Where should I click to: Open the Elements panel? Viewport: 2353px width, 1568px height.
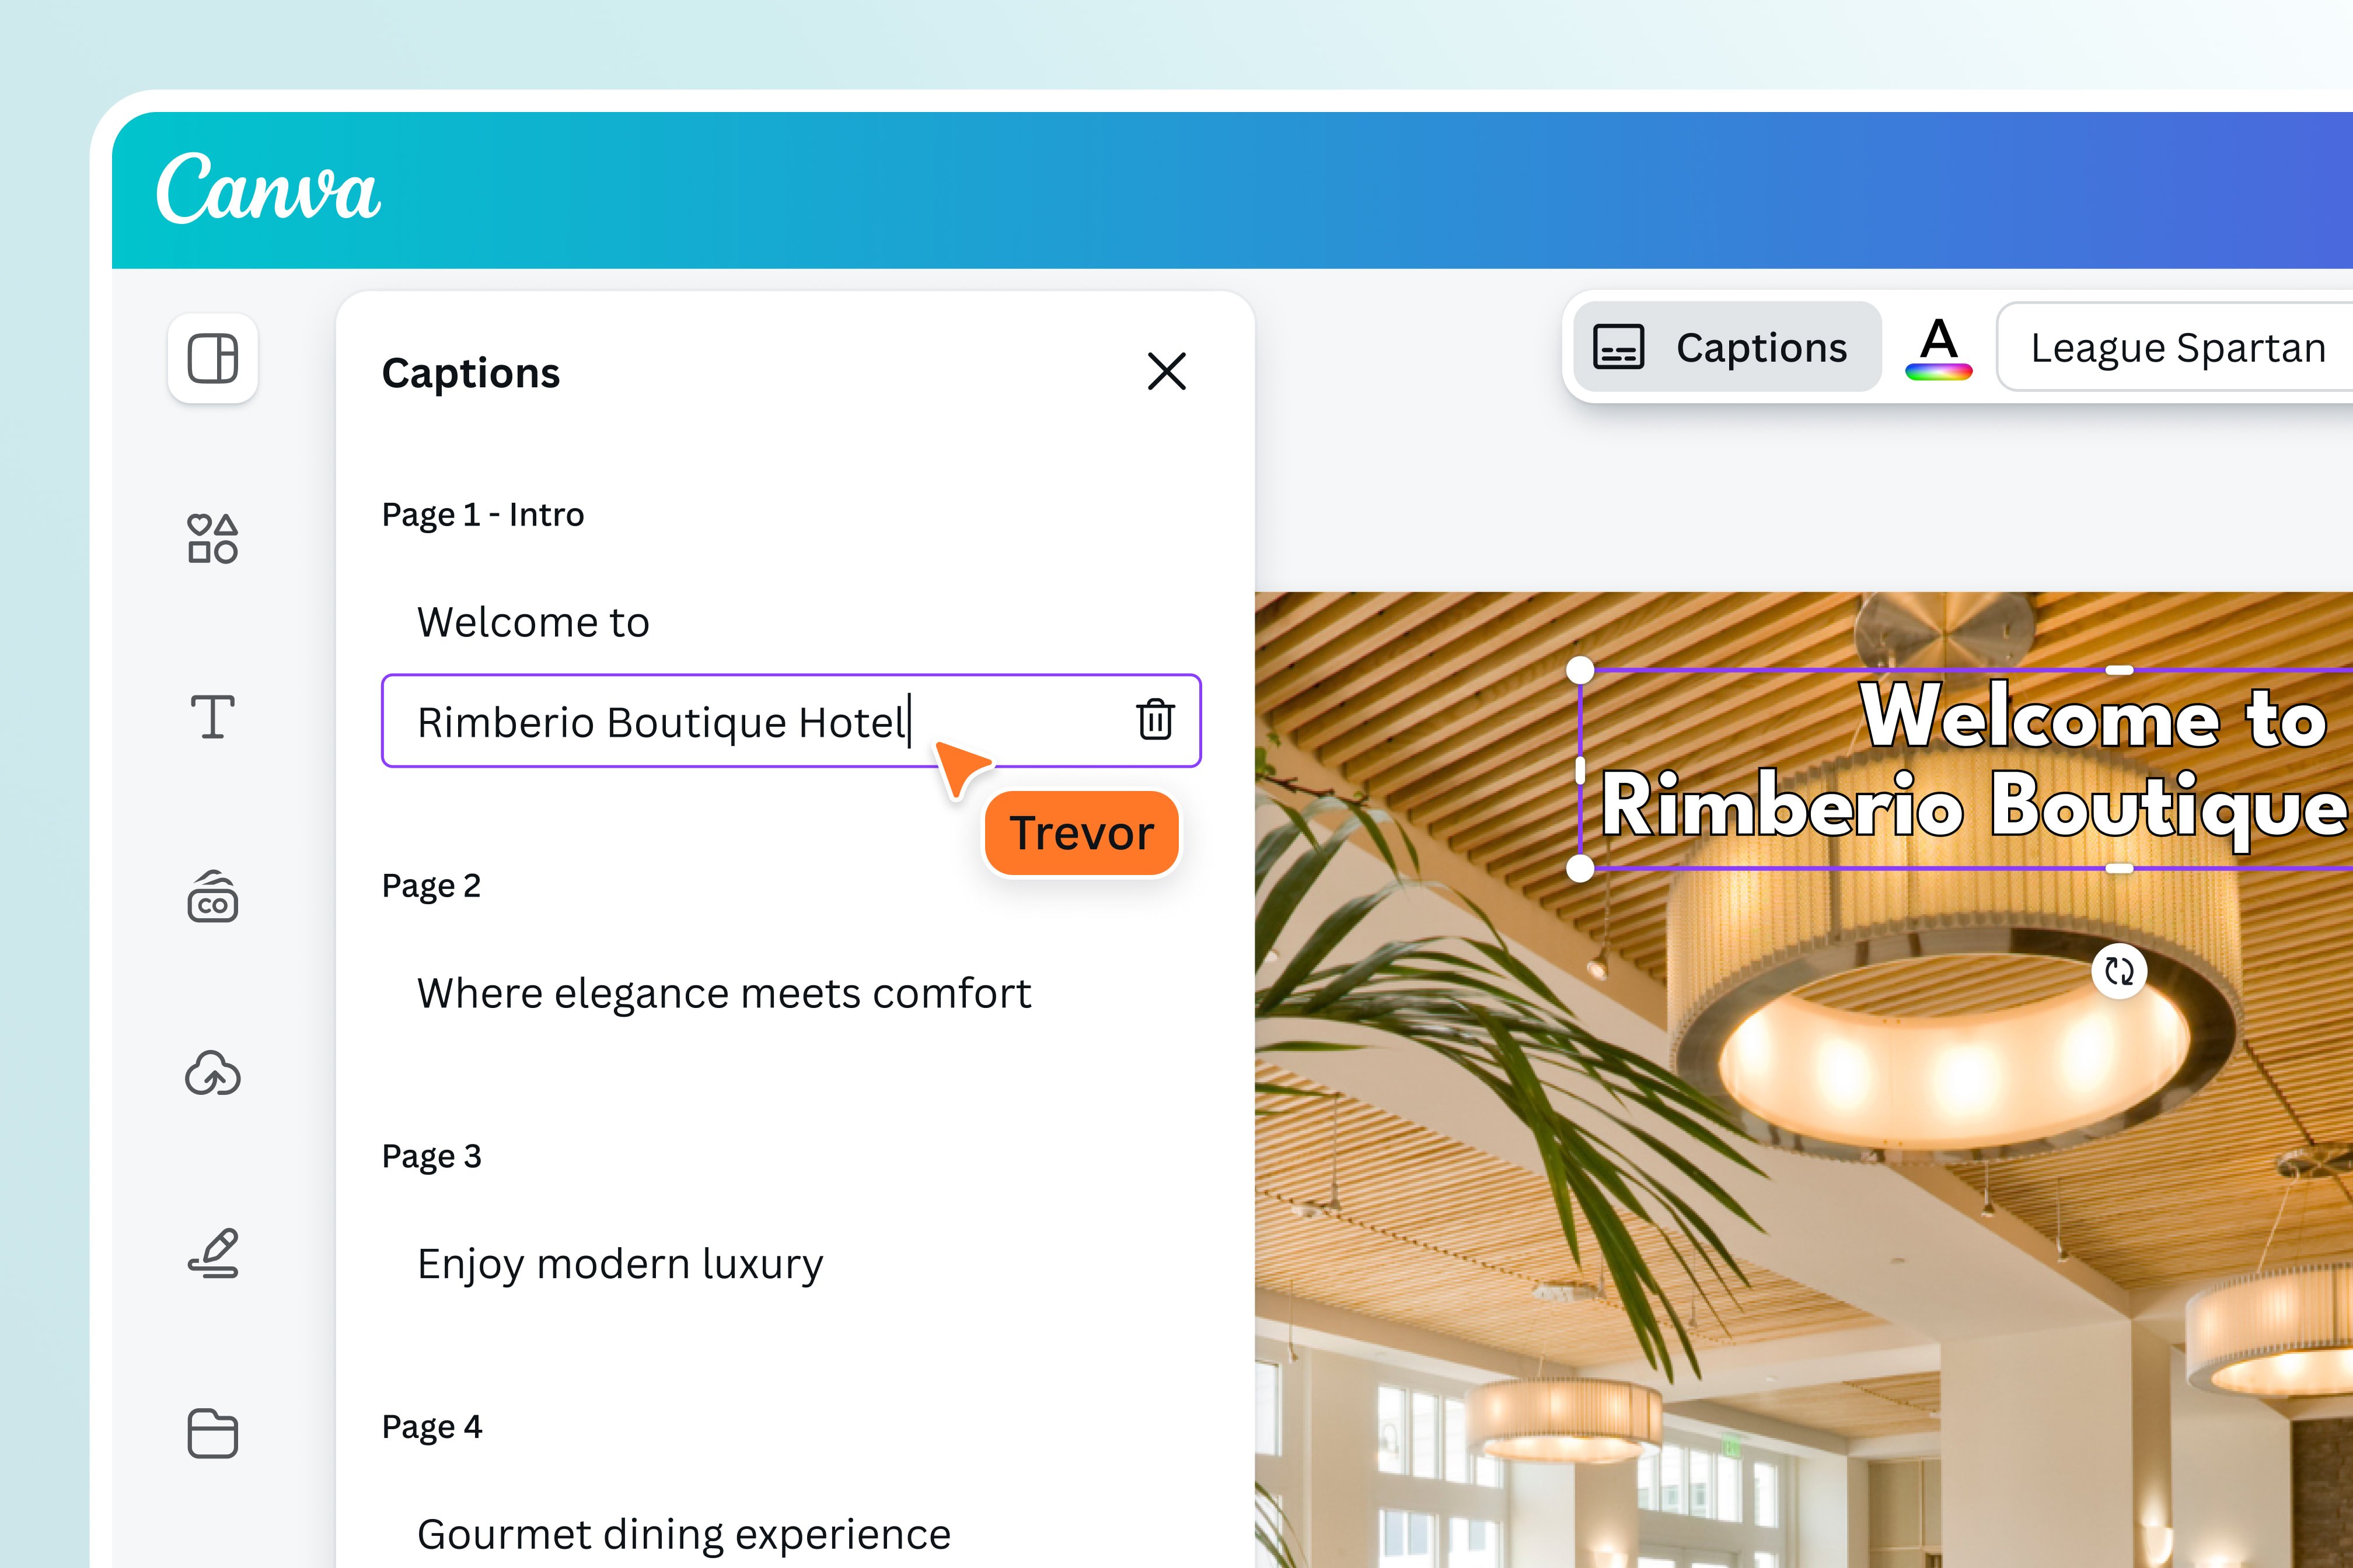[x=212, y=540]
